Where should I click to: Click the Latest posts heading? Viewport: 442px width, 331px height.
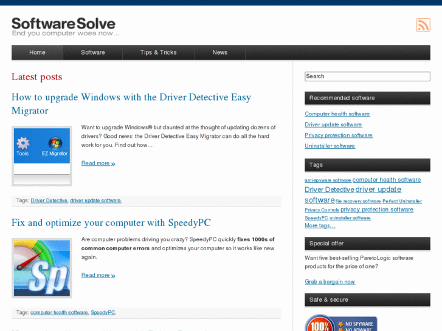[x=36, y=77]
